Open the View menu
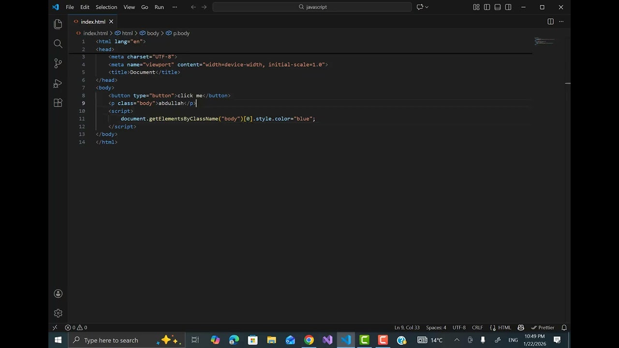This screenshot has width=619, height=348. coord(129,7)
